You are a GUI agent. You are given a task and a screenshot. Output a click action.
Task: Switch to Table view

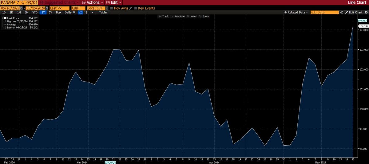(103, 13)
